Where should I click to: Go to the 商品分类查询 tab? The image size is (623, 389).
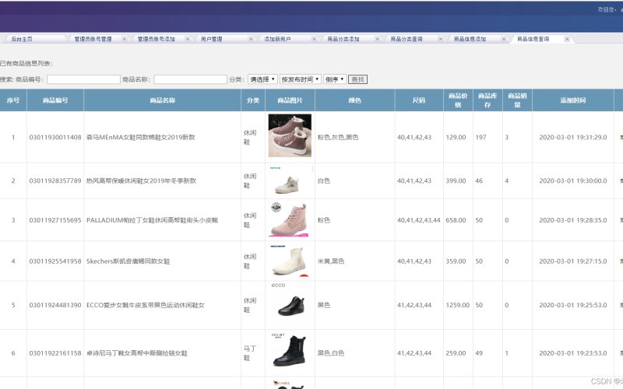click(x=407, y=39)
